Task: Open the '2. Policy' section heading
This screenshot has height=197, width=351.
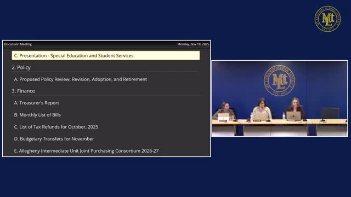Action: tap(21, 67)
